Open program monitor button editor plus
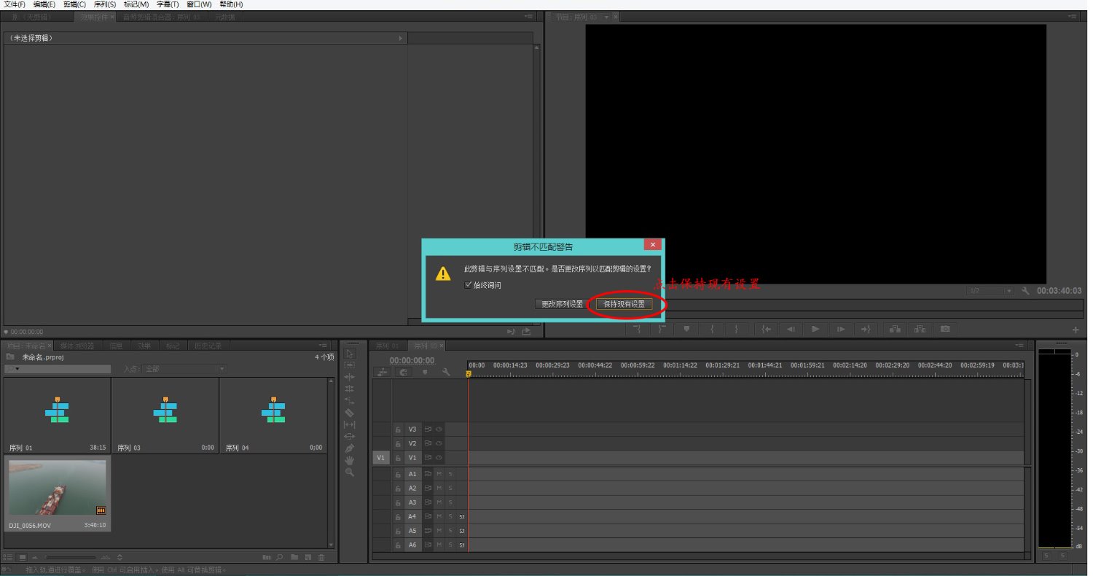 pos(1076,330)
